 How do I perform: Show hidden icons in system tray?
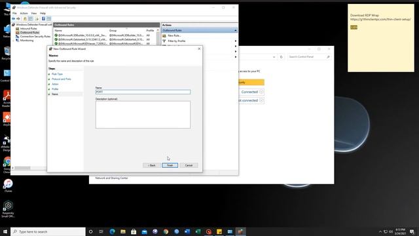tap(380, 231)
